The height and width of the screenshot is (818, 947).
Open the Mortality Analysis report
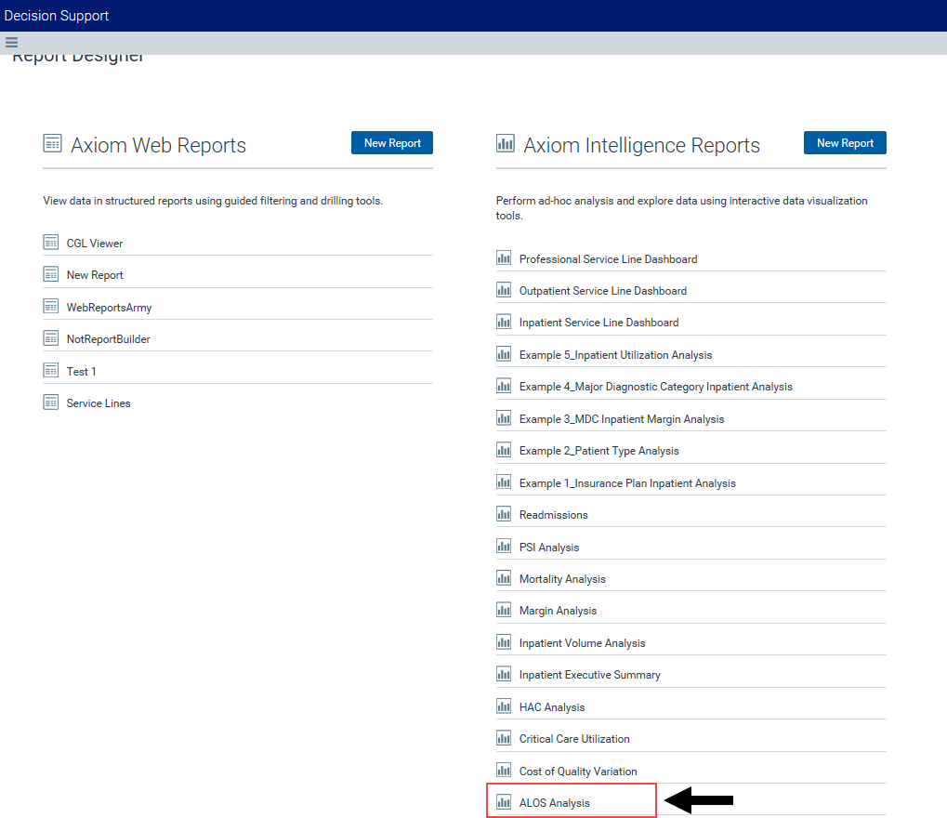(x=562, y=579)
